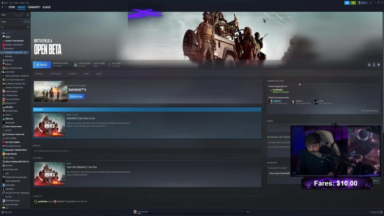Click SaeedAZ friend avatar
Viewport: 384px width, 216px height.
coord(293,102)
